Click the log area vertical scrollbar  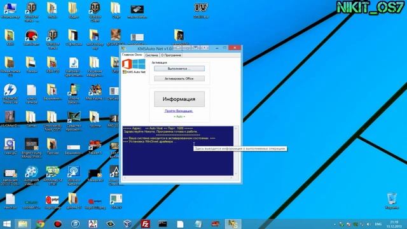click(x=236, y=151)
